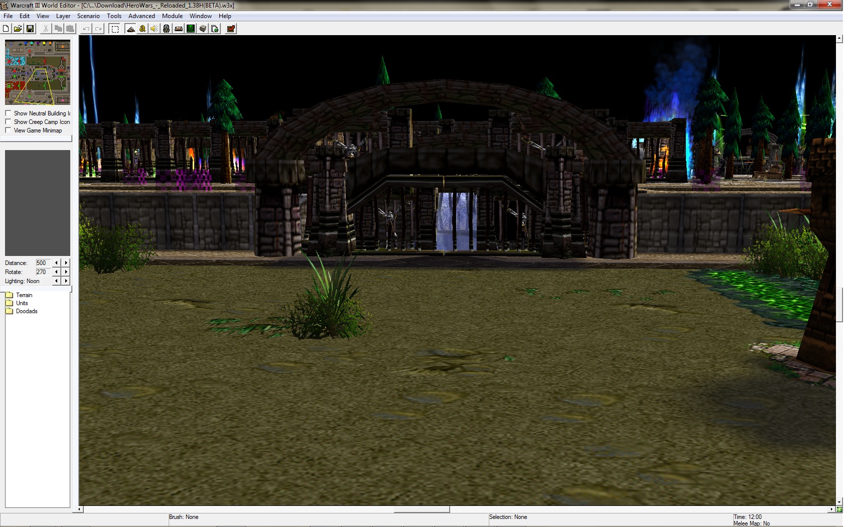
Task: Click the 'Melee Map: No' status text
Action: 751,523
